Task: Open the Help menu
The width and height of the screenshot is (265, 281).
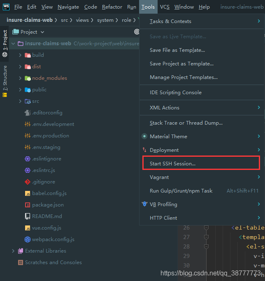Action: pos(204,7)
